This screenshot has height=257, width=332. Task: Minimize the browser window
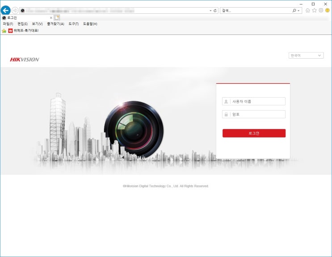(301, 4)
